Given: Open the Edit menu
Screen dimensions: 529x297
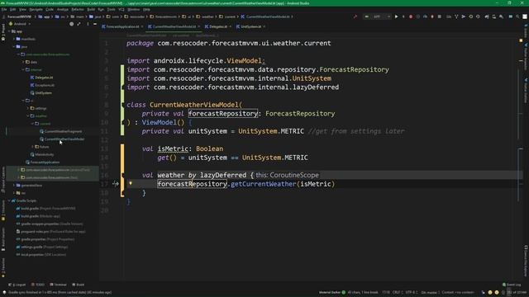Looking at the screenshot, I should [x=13, y=9].
